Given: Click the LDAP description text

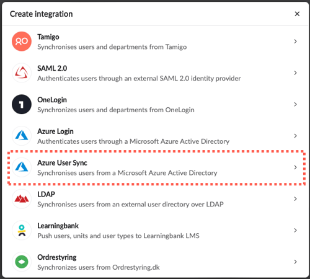Looking at the screenshot, I should click(130, 205).
